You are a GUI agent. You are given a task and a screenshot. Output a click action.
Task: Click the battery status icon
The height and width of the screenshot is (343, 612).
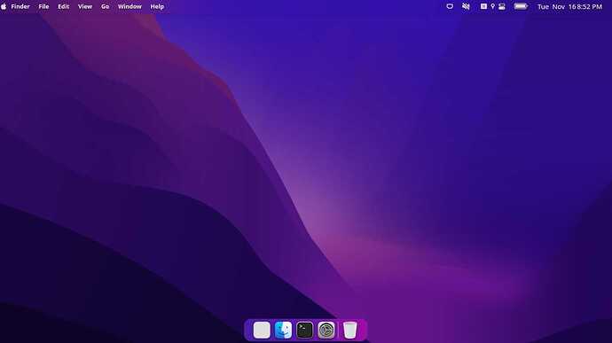point(521,6)
